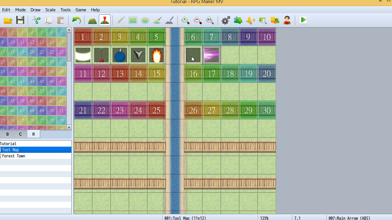Image resolution: width=392 pixels, height=220 pixels.
Task: Click the tileset palette scrollbar thumb
Action: (x=69, y=47)
